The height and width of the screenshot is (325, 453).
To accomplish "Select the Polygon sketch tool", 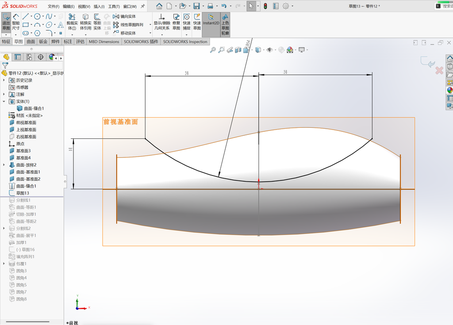I will [x=37, y=33].
